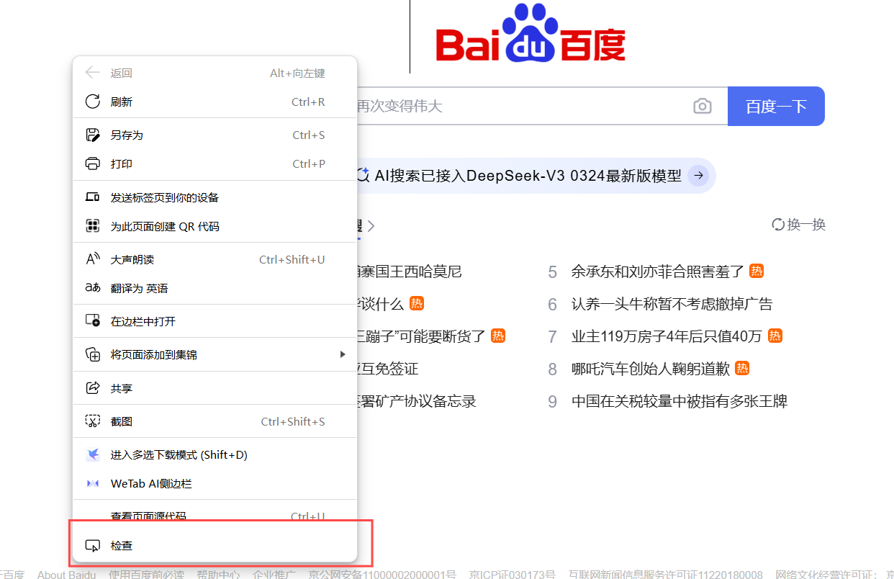Choose 大声朗读 from the menu
Viewport: 894px width, 579px height.
pyautogui.click(x=215, y=259)
